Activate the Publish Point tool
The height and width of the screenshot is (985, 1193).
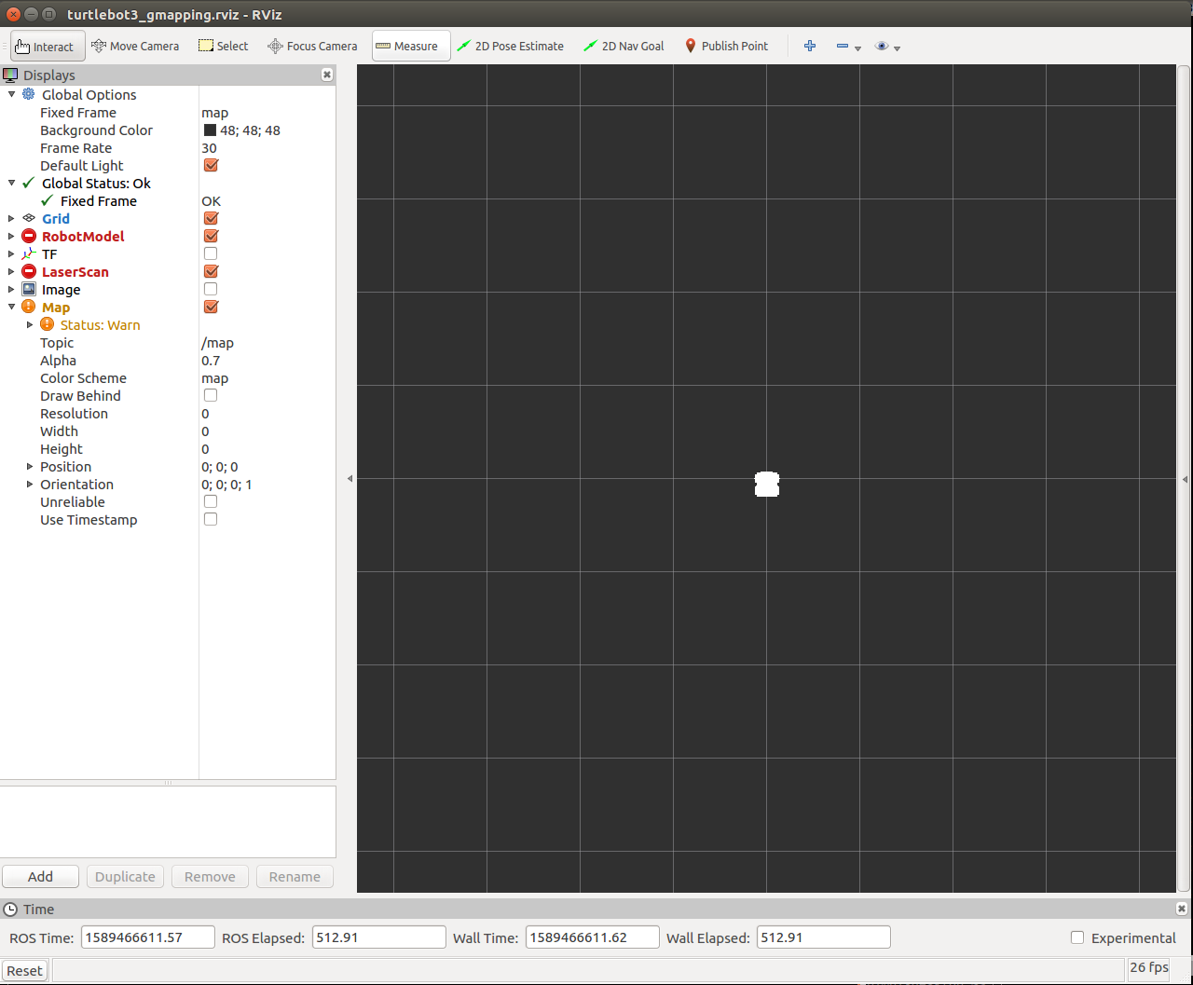(x=726, y=46)
